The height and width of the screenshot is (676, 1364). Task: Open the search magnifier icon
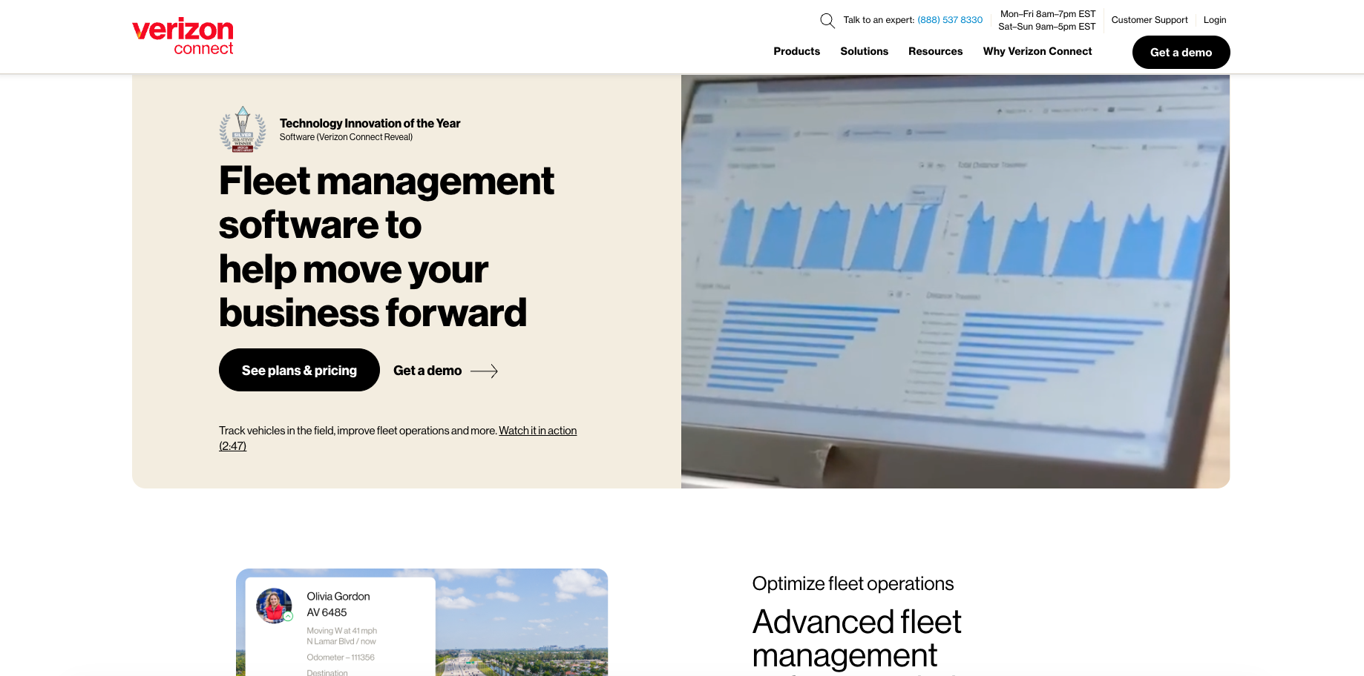tap(827, 21)
